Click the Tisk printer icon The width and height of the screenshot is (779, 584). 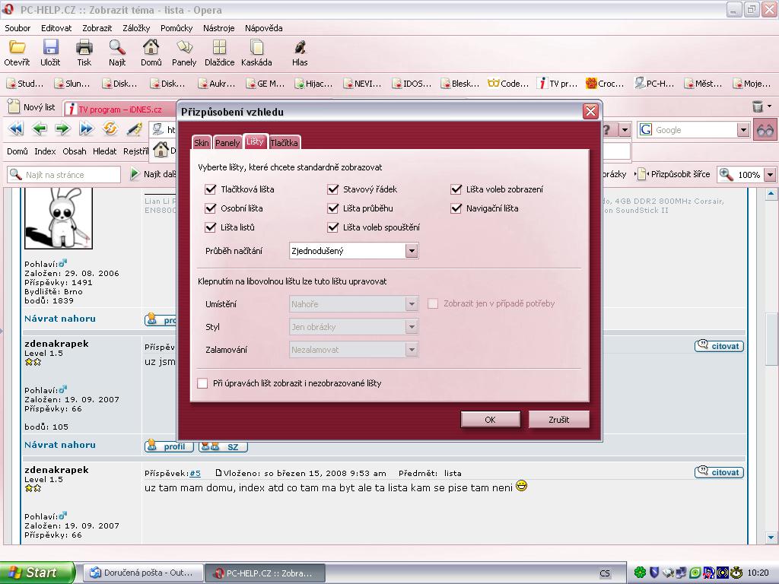[84, 48]
